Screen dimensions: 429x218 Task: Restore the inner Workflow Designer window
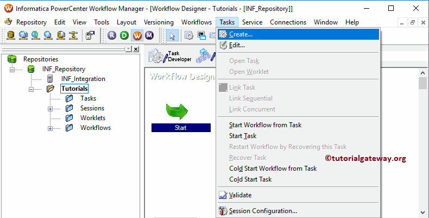tap(413, 22)
